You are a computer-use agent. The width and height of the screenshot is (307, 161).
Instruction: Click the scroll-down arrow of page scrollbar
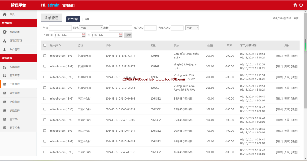[x=305, y=159]
